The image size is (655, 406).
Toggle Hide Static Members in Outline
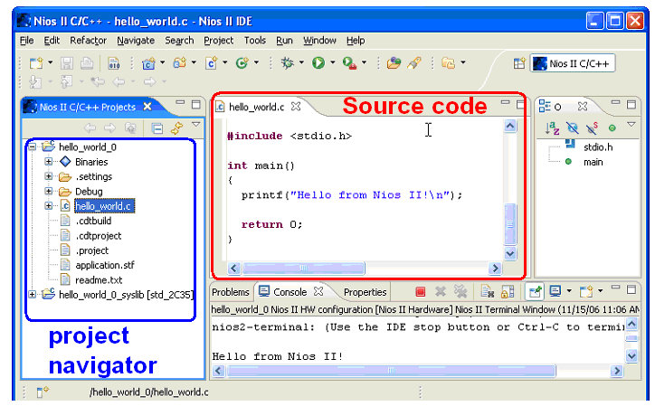click(592, 128)
